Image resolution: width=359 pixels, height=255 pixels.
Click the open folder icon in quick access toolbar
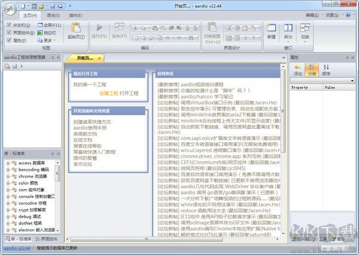click(41, 6)
